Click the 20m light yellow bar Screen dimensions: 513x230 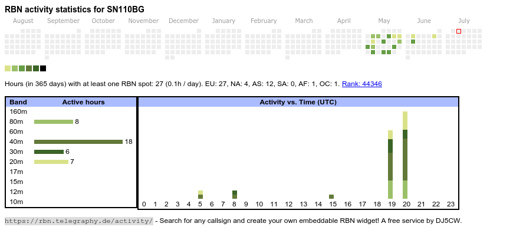pyautogui.click(x=51, y=162)
